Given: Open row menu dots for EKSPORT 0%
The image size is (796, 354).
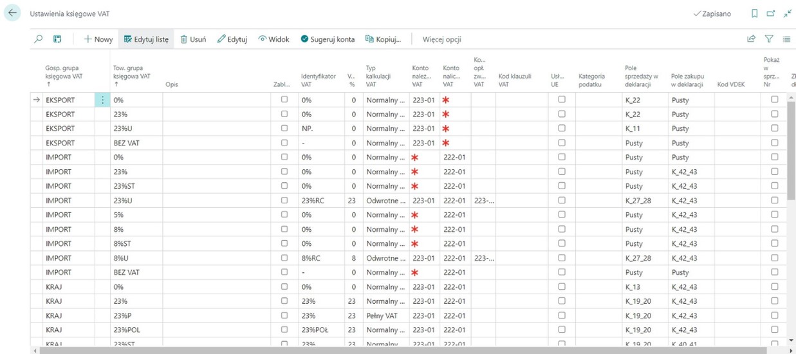Looking at the screenshot, I should (102, 100).
